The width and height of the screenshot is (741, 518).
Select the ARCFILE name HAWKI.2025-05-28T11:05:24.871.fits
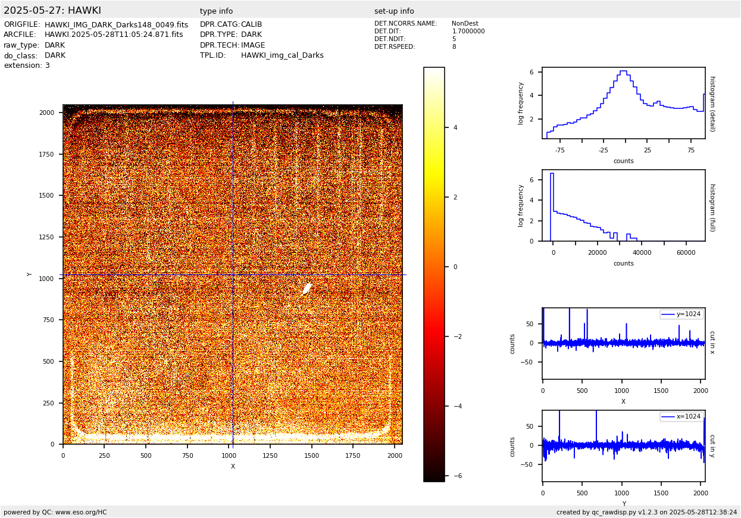114,35
